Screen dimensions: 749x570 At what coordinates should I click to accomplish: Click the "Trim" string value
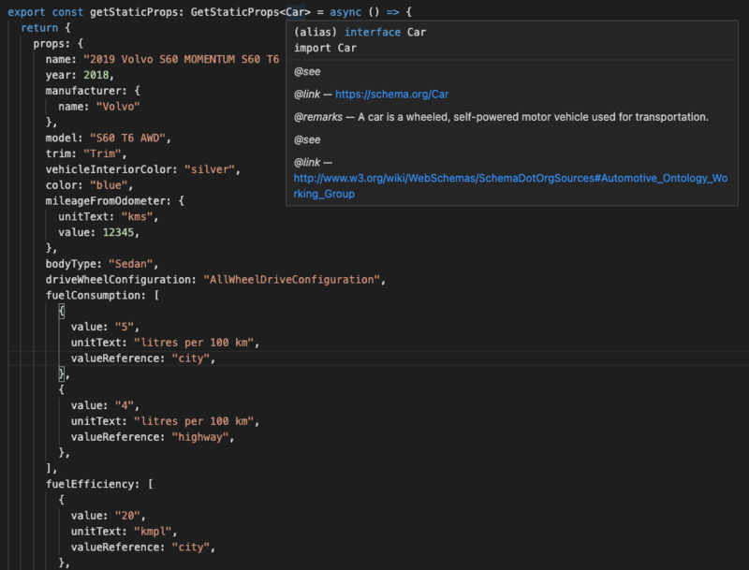pos(102,153)
